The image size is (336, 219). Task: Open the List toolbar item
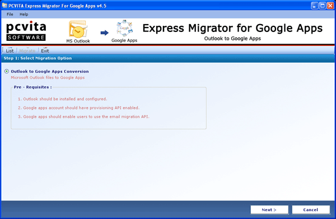[x=10, y=50]
